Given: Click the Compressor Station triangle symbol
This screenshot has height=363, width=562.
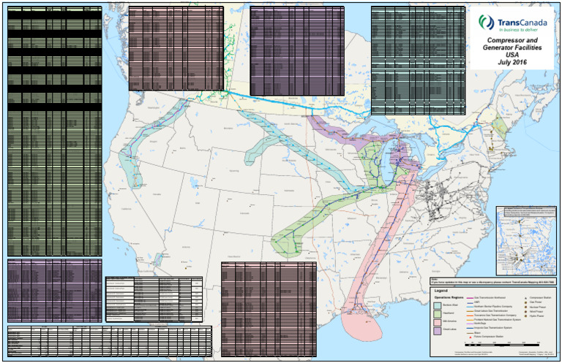Looking at the screenshot, I should [x=526, y=298].
